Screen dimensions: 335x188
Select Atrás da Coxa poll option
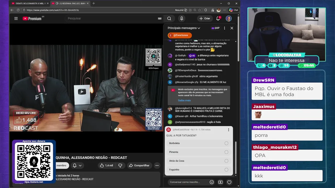click(x=199, y=161)
